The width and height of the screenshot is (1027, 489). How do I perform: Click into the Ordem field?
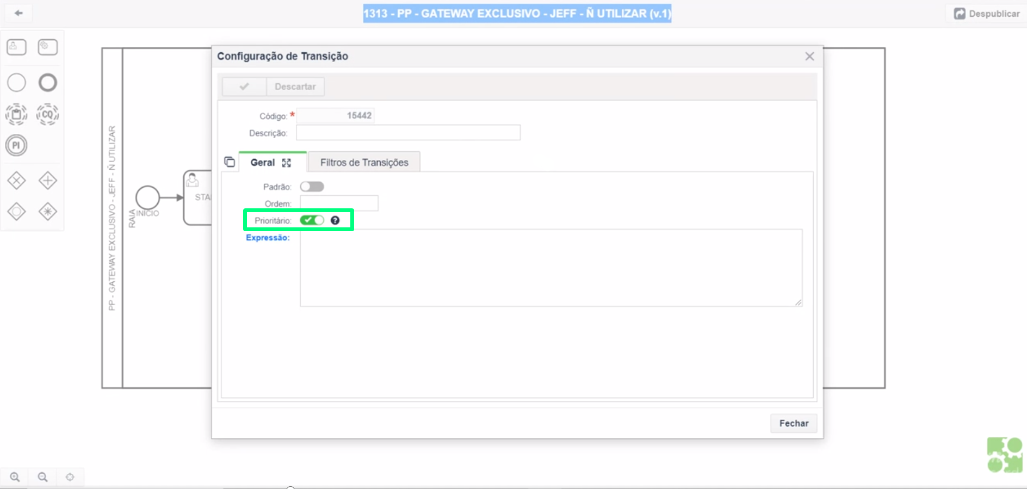click(x=339, y=203)
